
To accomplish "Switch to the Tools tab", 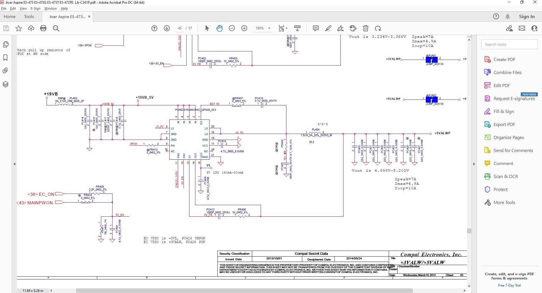I will [29, 17].
